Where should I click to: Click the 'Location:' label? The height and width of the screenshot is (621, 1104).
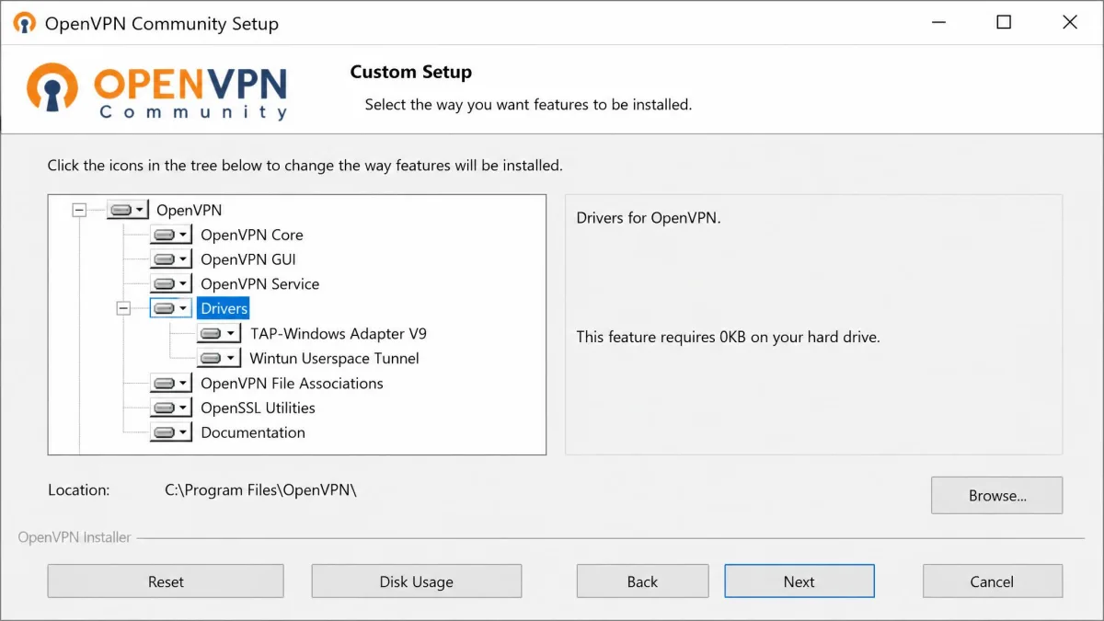pos(79,490)
